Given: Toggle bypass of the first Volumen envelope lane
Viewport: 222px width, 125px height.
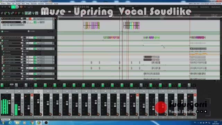Looking at the screenshot, I should click(x=2, y=31).
